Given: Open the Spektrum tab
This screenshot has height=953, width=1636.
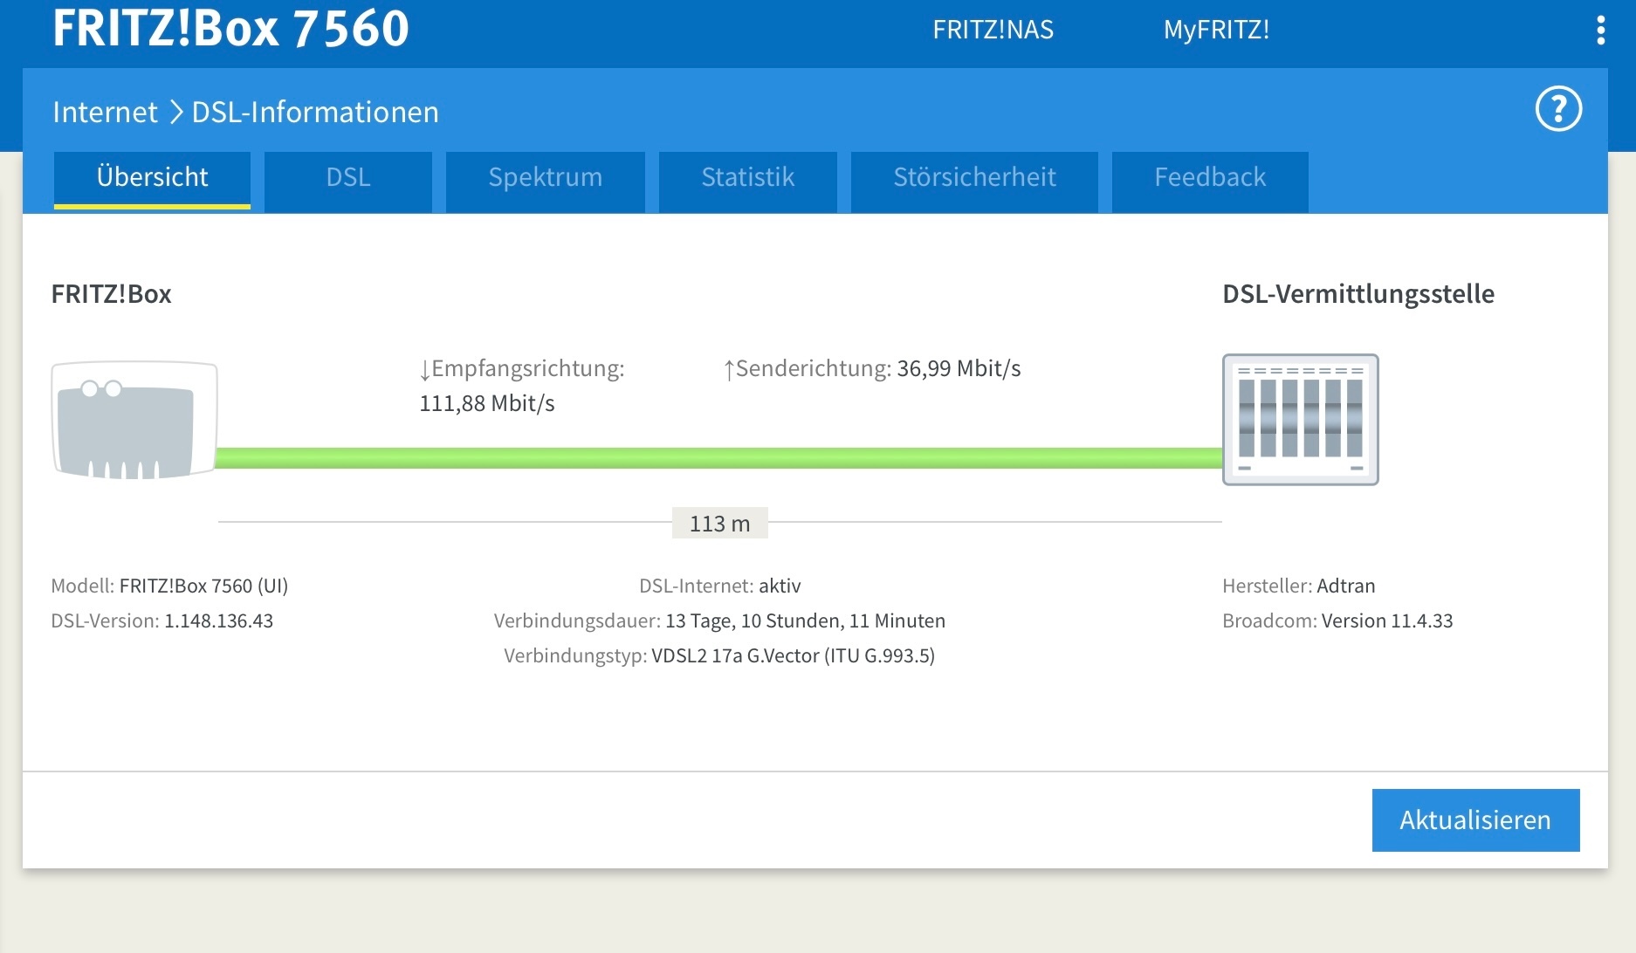Looking at the screenshot, I should 545,181.
